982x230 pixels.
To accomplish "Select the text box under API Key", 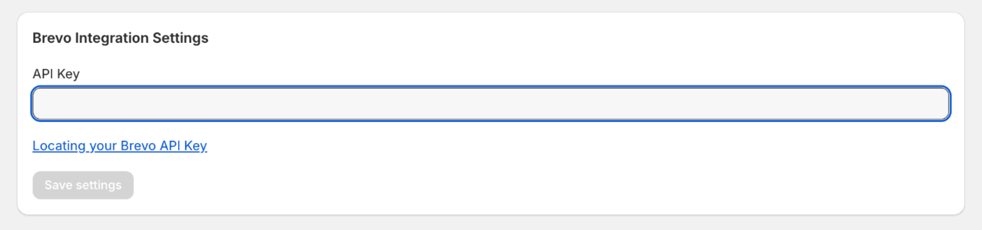I will [x=491, y=103].
